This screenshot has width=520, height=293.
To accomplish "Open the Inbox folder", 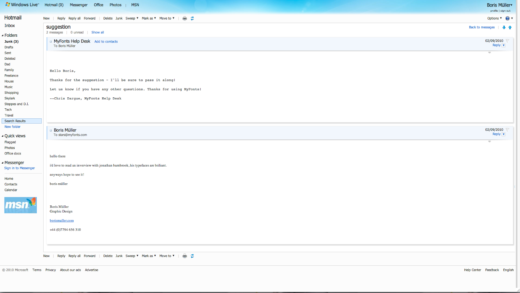I will coord(10,26).
